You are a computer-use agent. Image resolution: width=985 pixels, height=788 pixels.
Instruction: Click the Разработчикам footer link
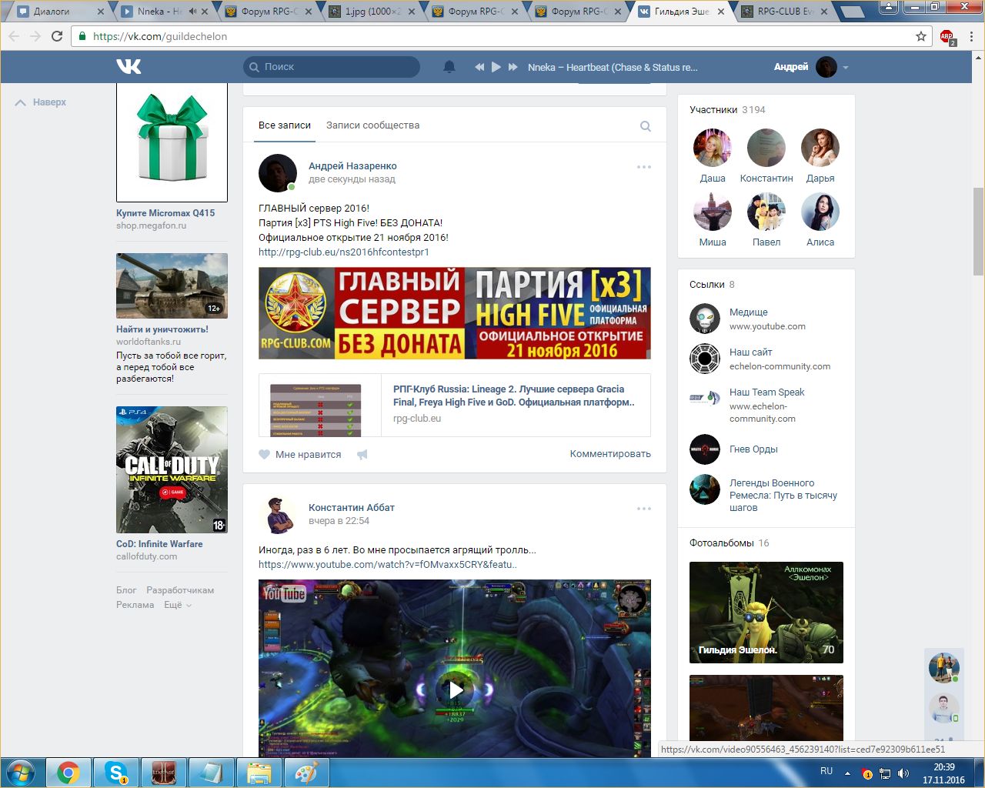tap(180, 590)
